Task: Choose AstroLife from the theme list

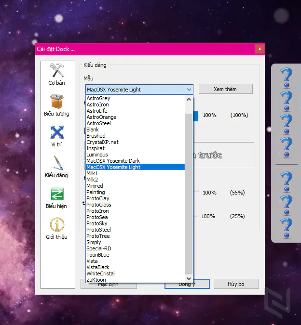Action: (135, 111)
